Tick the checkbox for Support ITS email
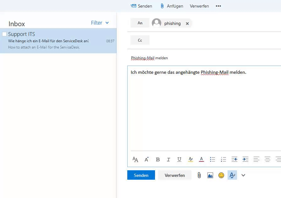 [4, 34]
